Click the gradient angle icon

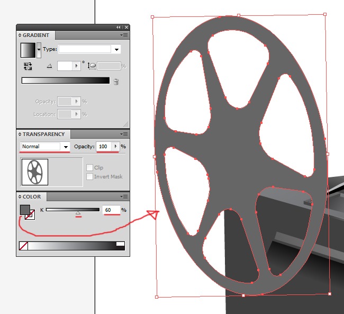pyautogui.click(x=49, y=66)
